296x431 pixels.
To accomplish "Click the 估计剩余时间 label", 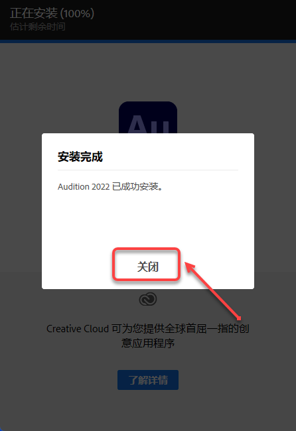I will [x=38, y=27].
